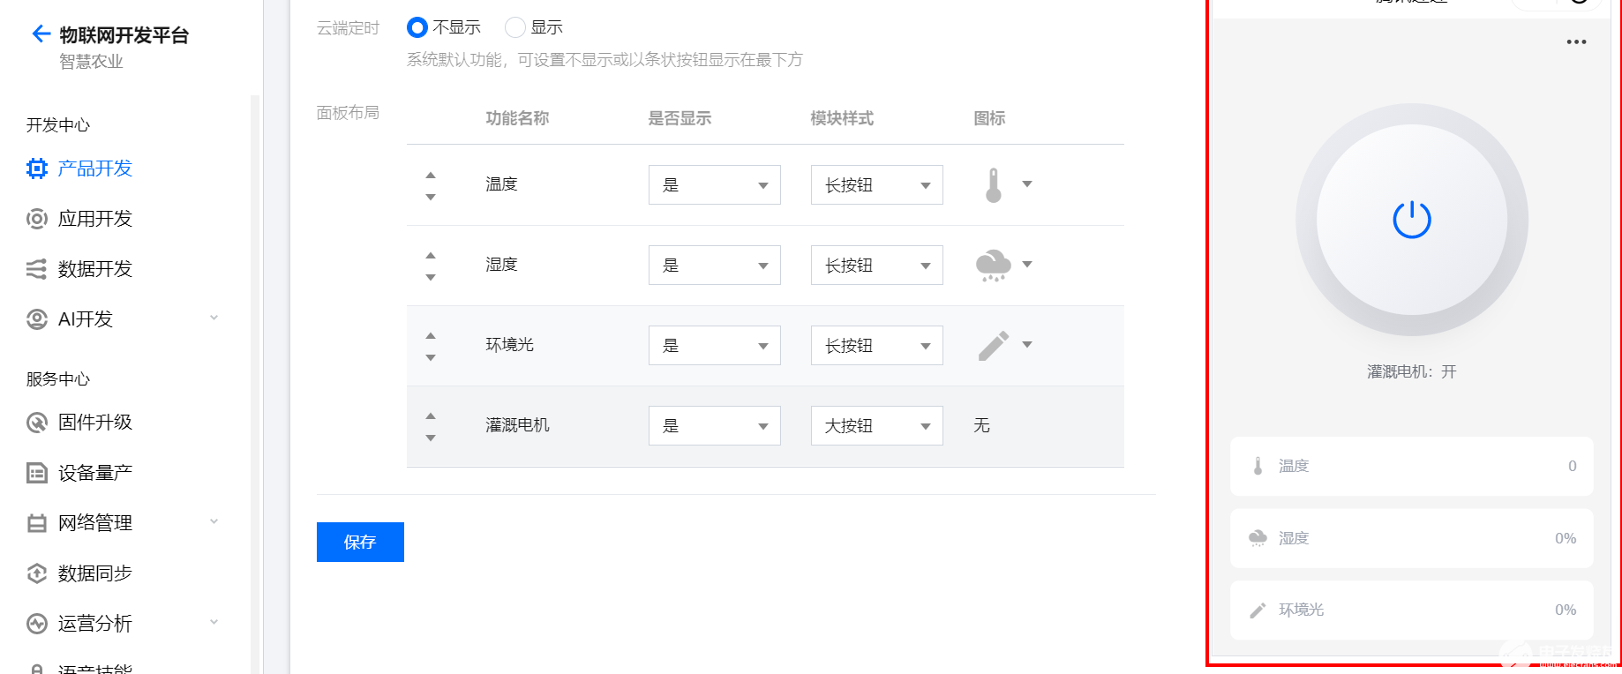Image resolution: width=1622 pixels, height=674 pixels.
Task: Click the back arrow beside 物联网开发平台
Action: pos(41,34)
